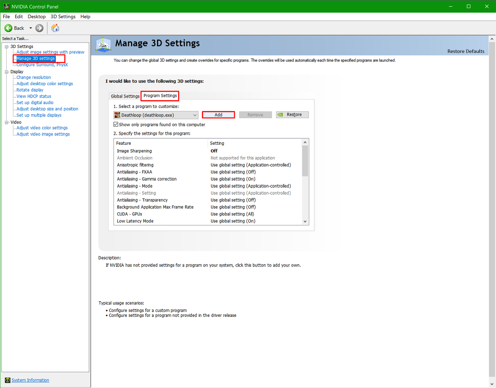The width and height of the screenshot is (496, 388).
Task: Click settings list scrollbar thumb
Action: coord(305,161)
